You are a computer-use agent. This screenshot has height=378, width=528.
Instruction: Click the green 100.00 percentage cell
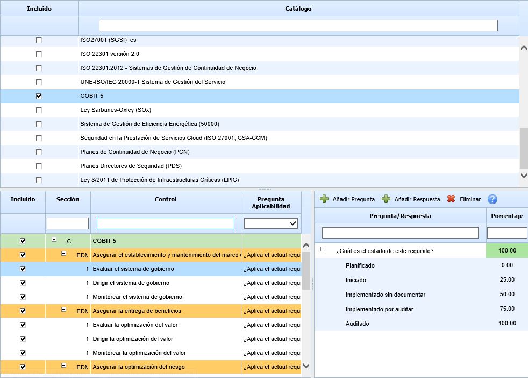coord(507,250)
